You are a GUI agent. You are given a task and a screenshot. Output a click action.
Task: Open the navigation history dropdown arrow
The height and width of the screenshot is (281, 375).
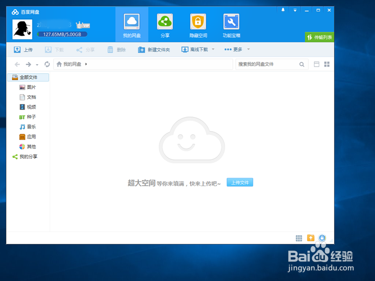point(37,65)
